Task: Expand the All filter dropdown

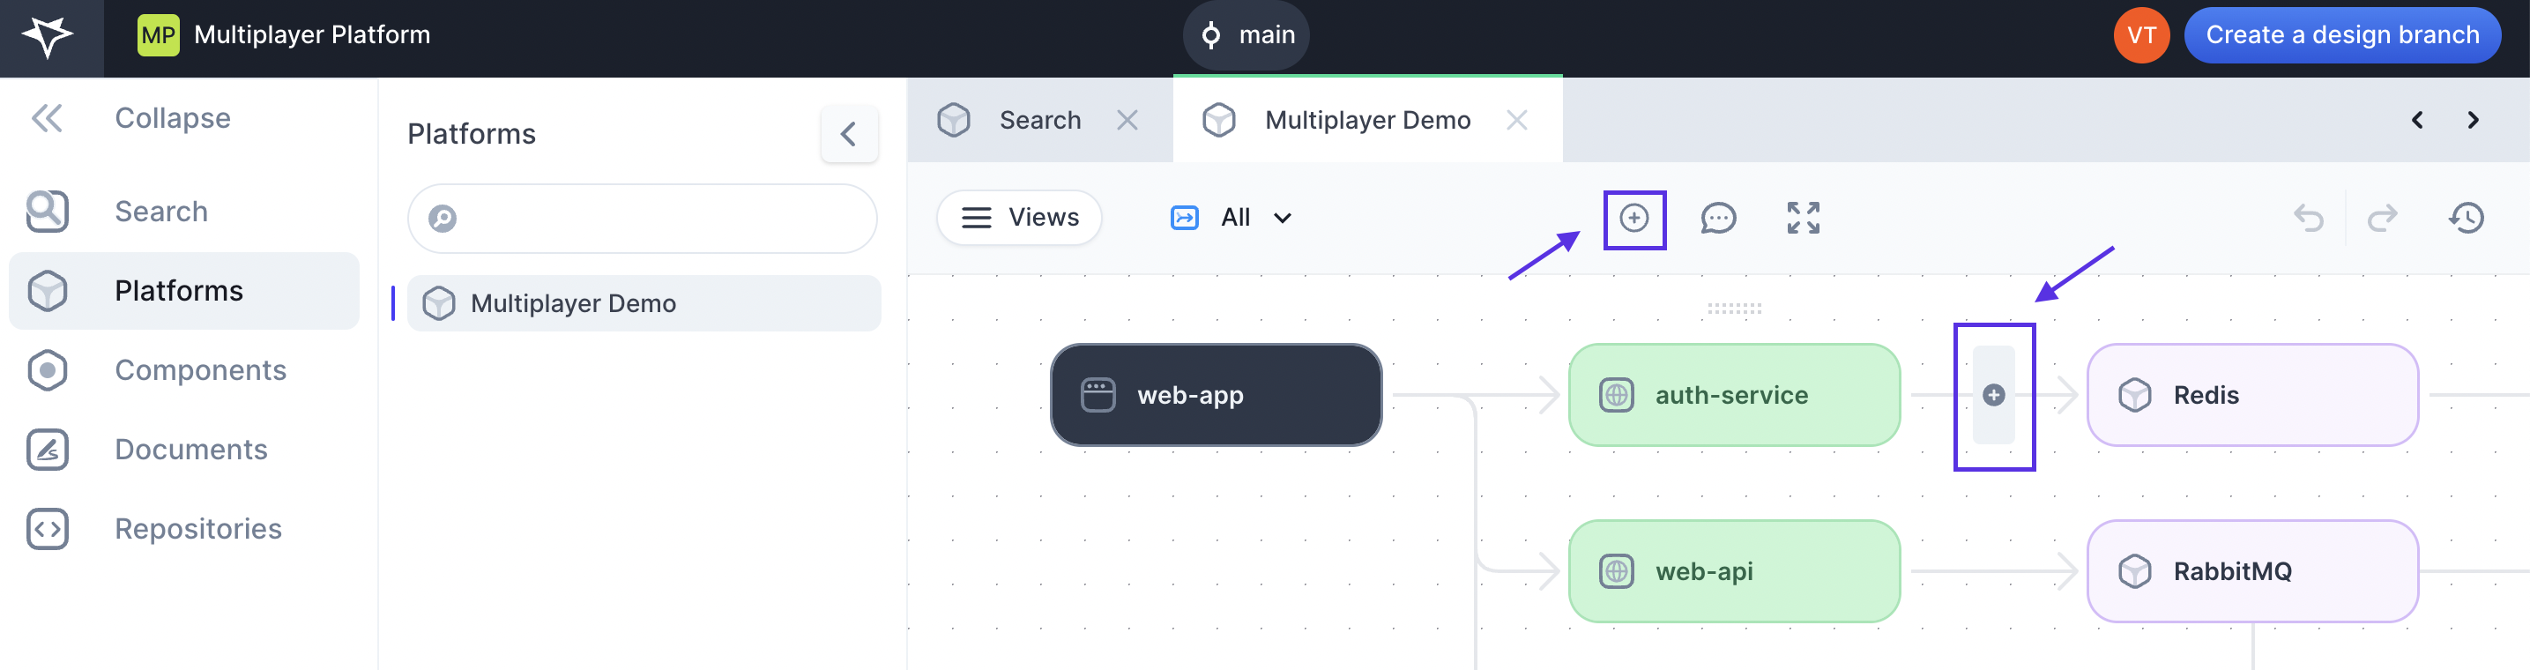Action: [x=1232, y=217]
